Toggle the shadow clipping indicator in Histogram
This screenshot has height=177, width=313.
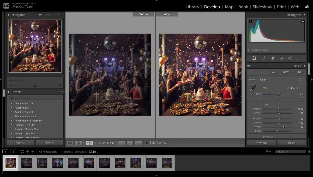[250, 21]
